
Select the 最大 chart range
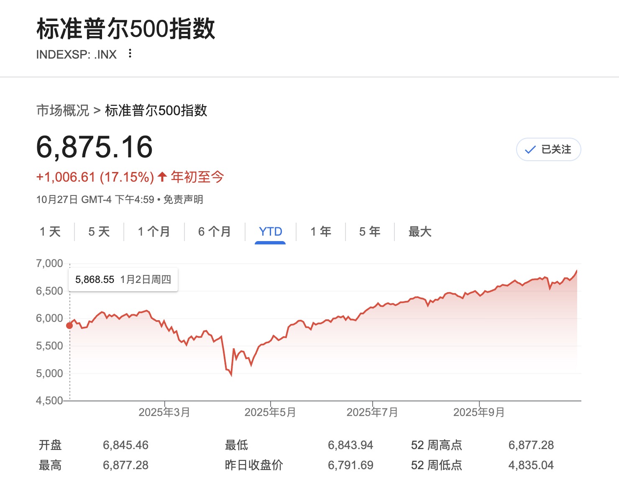coord(419,231)
